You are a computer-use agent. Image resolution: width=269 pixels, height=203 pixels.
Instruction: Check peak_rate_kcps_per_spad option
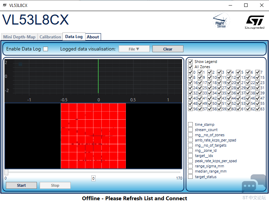coord(190,161)
